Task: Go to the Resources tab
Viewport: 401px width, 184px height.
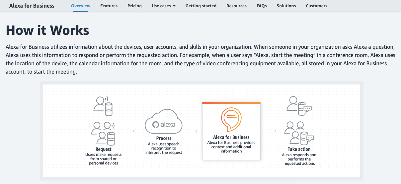Action: pos(236,6)
